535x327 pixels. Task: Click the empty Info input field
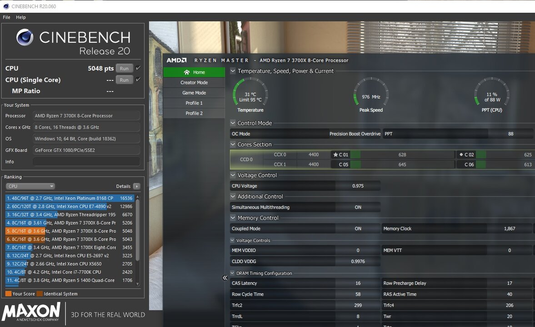coord(86,162)
